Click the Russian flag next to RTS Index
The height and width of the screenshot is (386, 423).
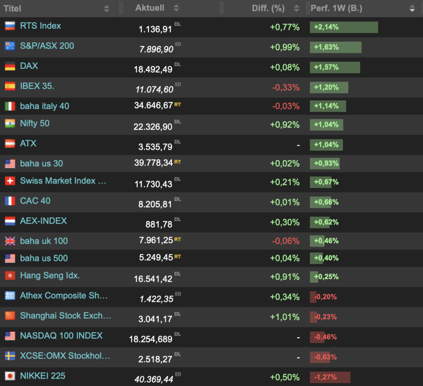tap(10, 26)
